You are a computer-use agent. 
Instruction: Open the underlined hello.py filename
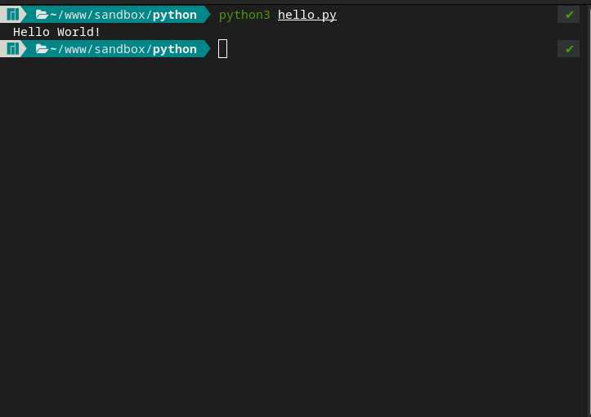click(x=307, y=15)
